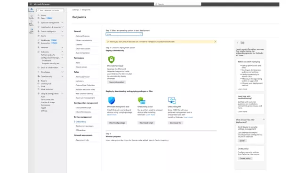This screenshot has height=173, width=306.
Task: Open Cases in the sidebar
Action: [43, 18]
